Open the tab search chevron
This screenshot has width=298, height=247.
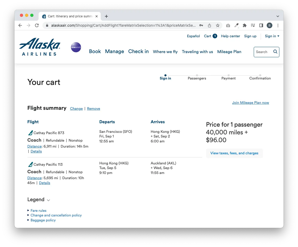278,16
